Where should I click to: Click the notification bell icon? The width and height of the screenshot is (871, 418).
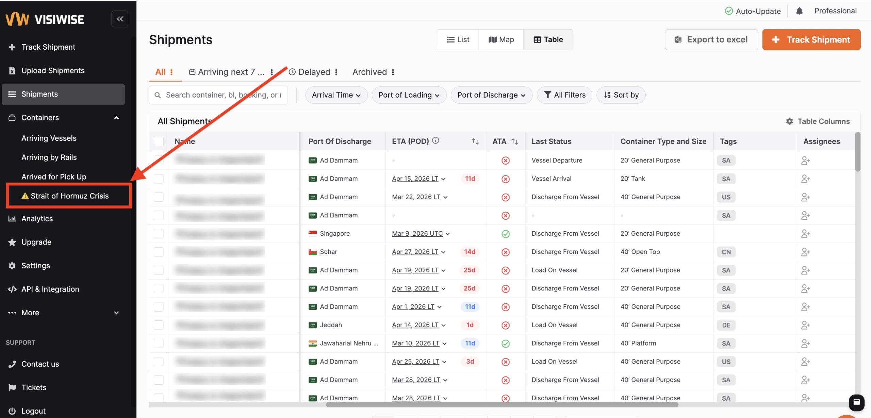(799, 11)
